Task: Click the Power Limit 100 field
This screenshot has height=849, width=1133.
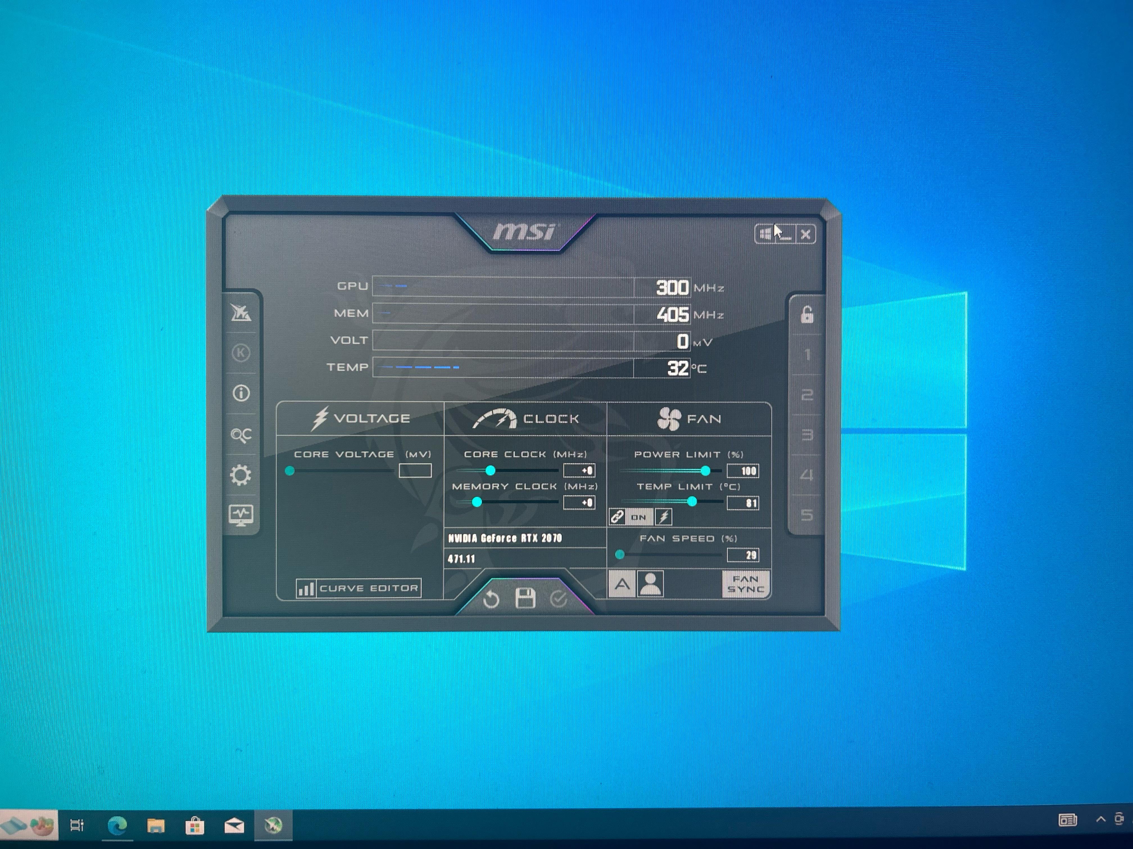Action: [743, 471]
